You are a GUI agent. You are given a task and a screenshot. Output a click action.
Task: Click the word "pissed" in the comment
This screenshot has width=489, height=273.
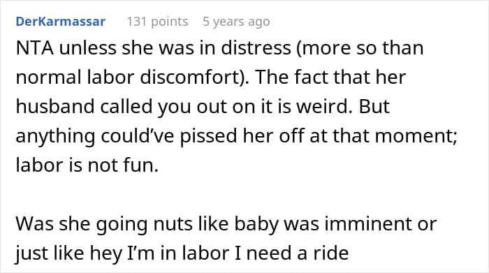pos(208,136)
